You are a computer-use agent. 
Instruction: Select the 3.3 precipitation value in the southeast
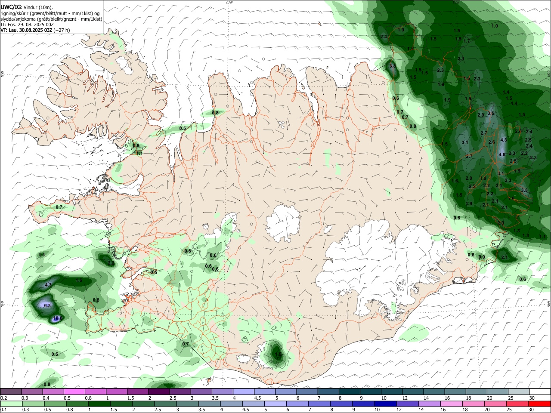[524, 190]
